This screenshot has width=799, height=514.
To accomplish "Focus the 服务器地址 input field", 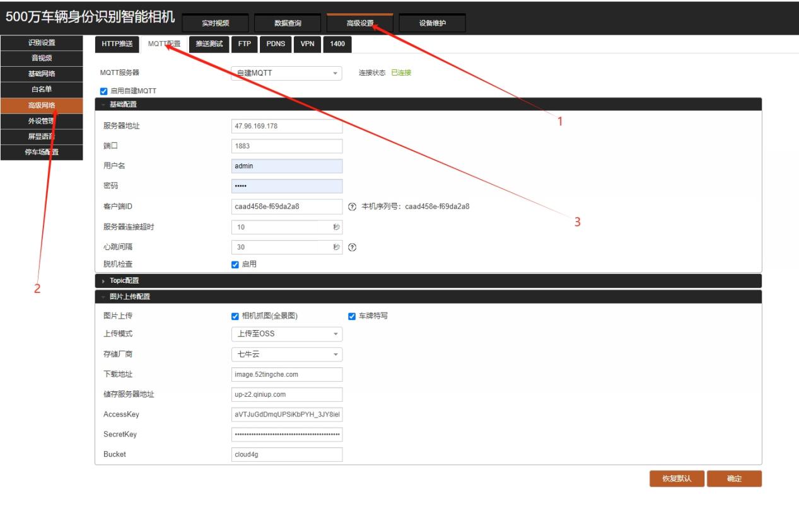I will click(x=287, y=126).
